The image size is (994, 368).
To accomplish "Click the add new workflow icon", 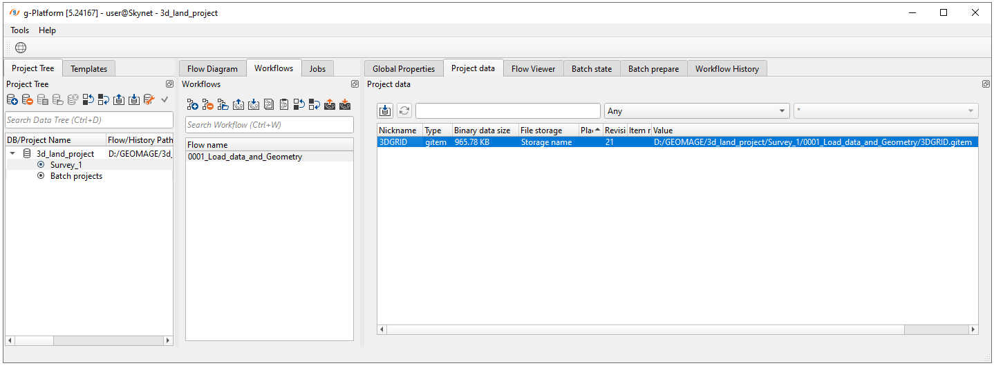I will 193,105.
